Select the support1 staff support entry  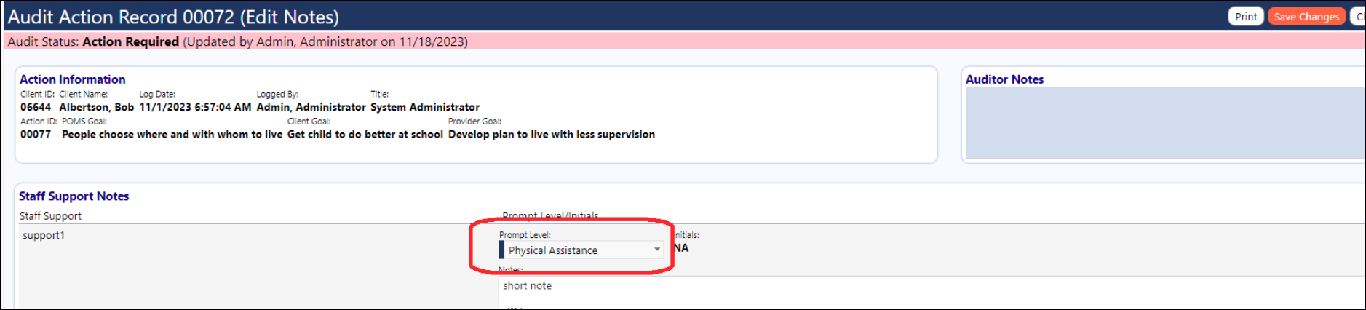click(44, 235)
